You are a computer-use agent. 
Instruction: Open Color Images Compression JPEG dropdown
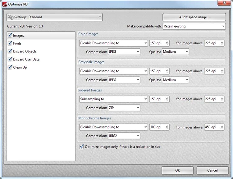(x=124, y=51)
